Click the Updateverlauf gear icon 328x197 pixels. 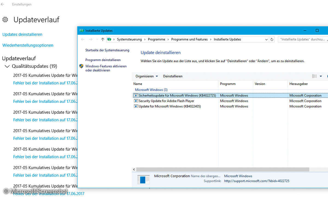click(x=5, y=20)
